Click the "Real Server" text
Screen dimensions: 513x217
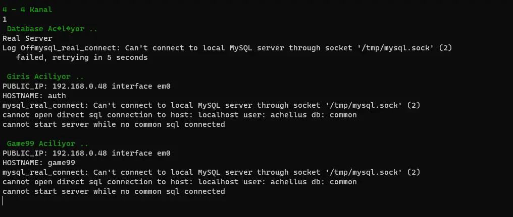tap(27, 38)
